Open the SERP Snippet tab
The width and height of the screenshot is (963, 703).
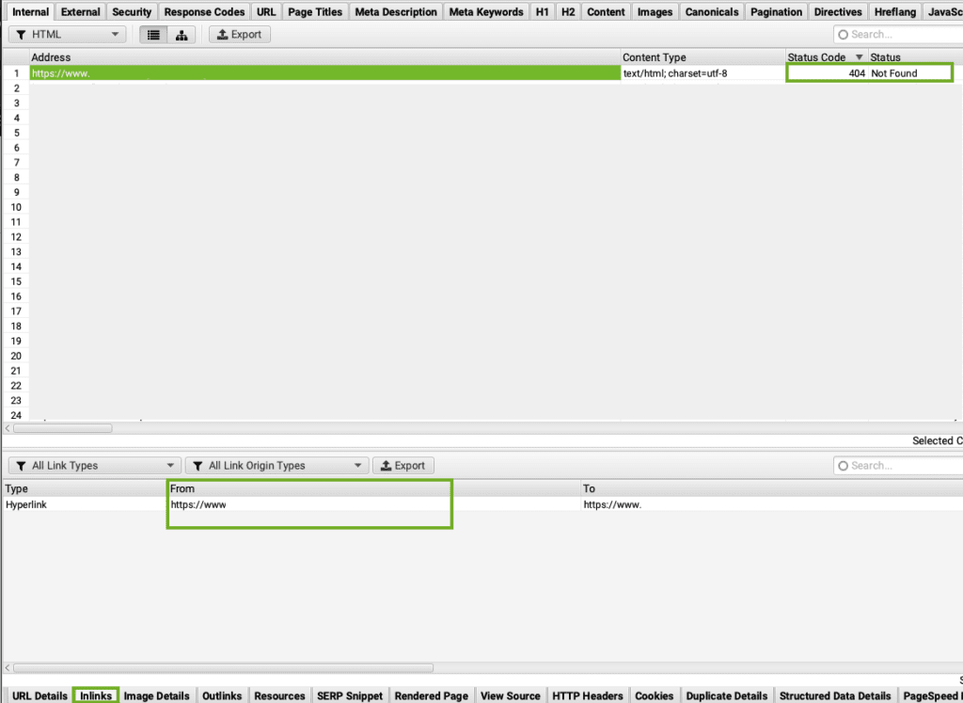pyautogui.click(x=350, y=695)
